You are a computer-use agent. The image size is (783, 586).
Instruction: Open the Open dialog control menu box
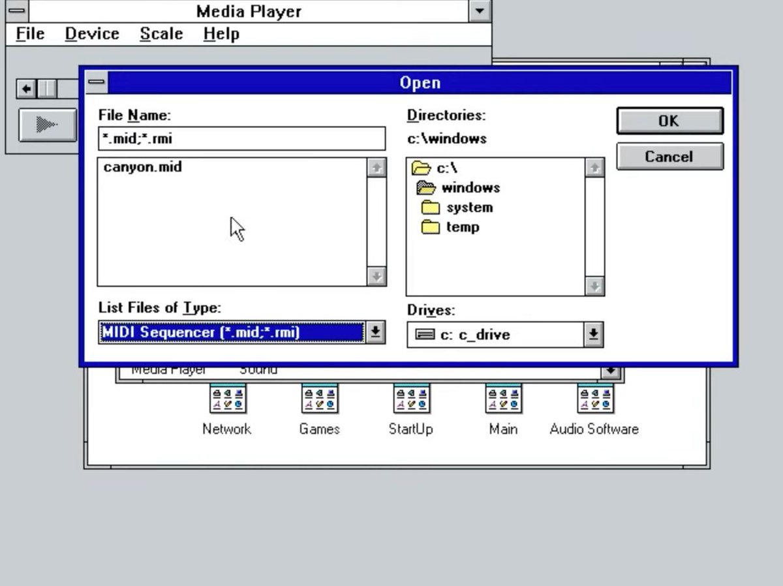pyautogui.click(x=97, y=82)
